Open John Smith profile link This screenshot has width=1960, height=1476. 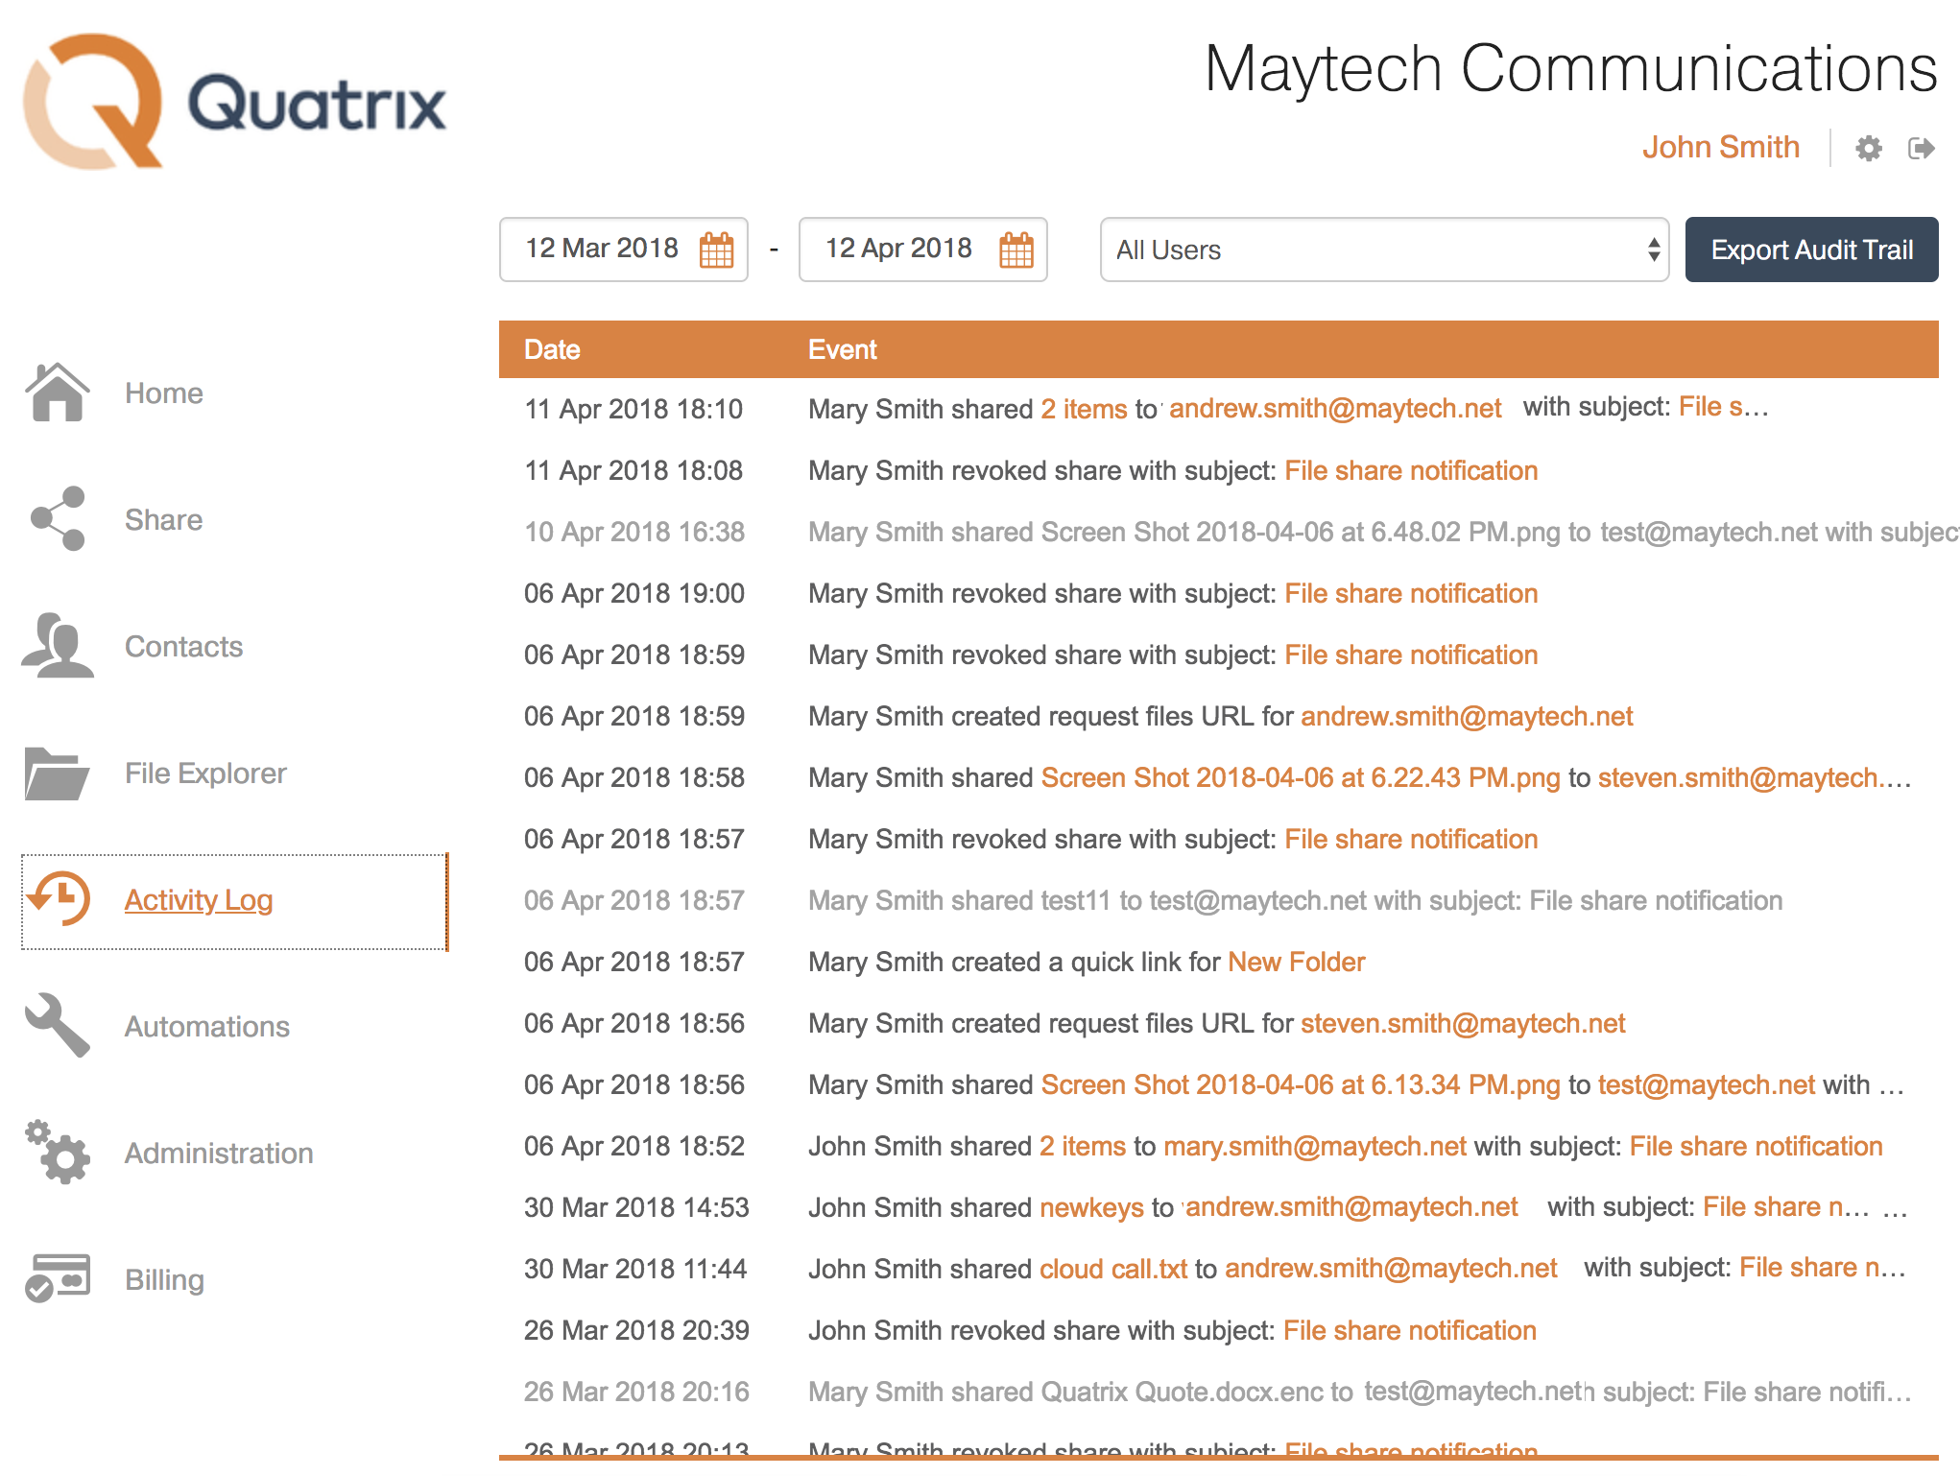tap(1720, 147)
